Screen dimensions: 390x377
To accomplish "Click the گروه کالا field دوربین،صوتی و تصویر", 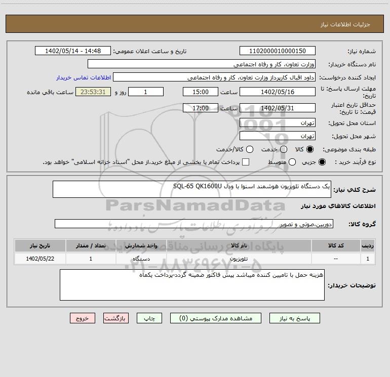I will tap(194, 224).
